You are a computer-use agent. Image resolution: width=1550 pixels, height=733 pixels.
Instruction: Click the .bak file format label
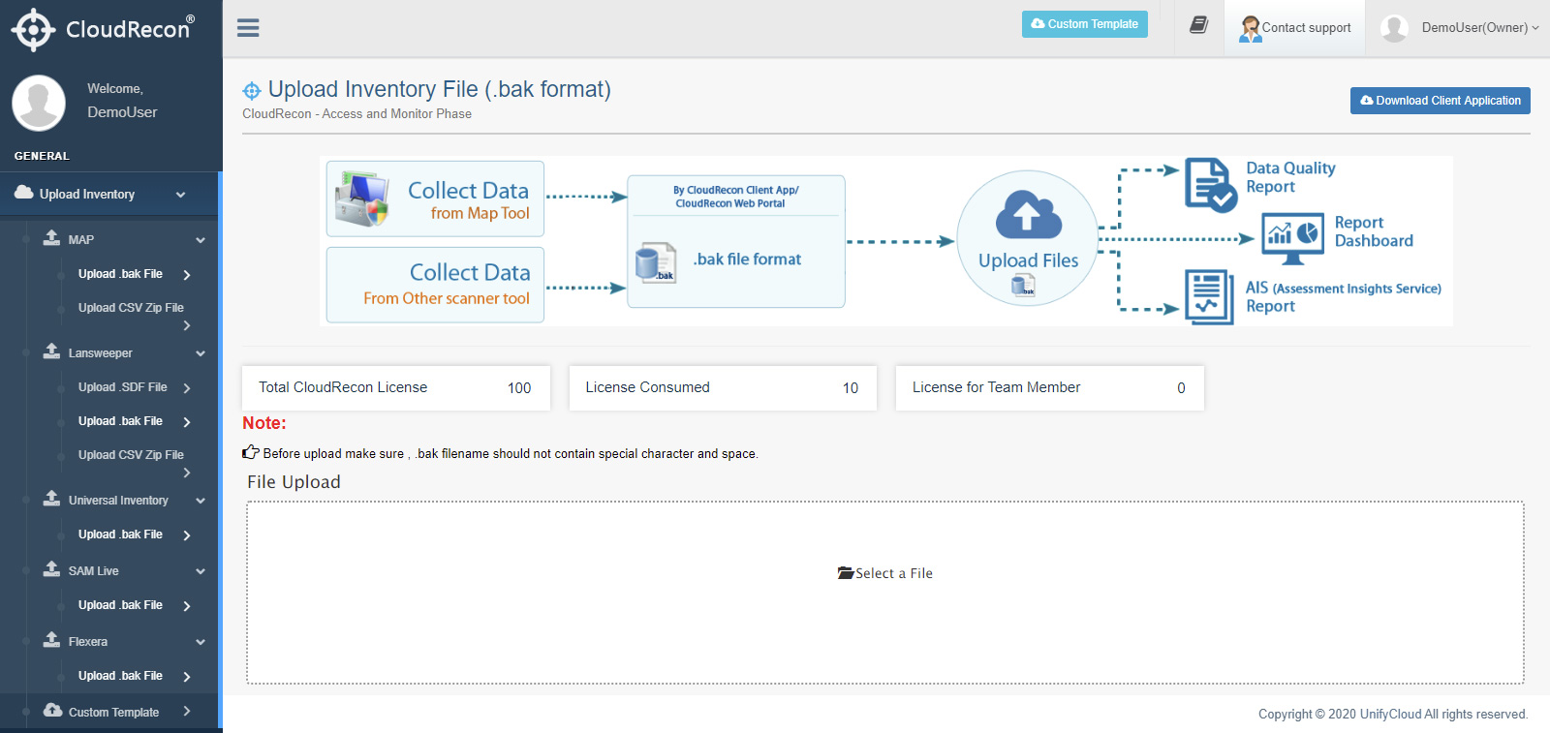tap(747, 260)
